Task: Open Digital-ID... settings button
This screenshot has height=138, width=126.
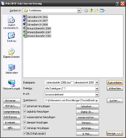Action: click(x=87, y=112)
